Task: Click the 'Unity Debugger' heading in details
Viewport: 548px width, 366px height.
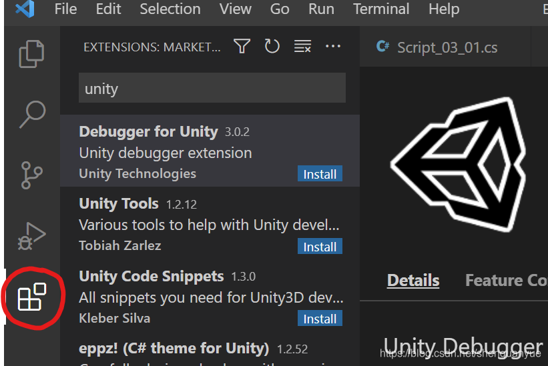Action: (463, 347)
